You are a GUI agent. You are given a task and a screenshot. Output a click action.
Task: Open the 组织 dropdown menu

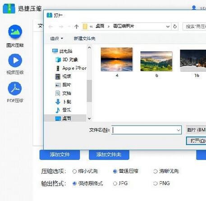[56, 39]
